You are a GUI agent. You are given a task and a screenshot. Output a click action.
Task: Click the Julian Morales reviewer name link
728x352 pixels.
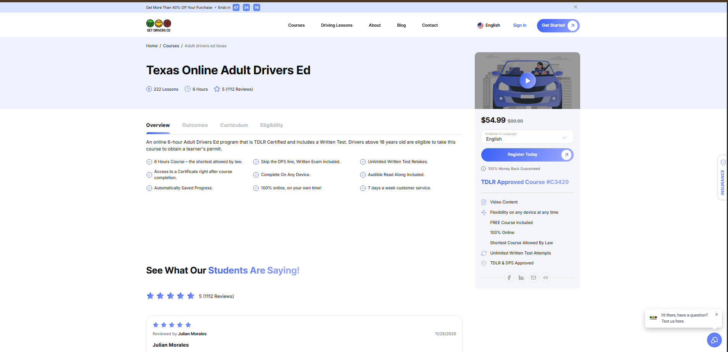click(192, 334)
